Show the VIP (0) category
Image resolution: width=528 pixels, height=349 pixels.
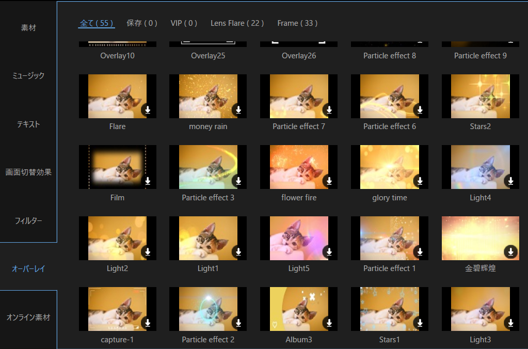pyautogui.click(x=184, y=23)
